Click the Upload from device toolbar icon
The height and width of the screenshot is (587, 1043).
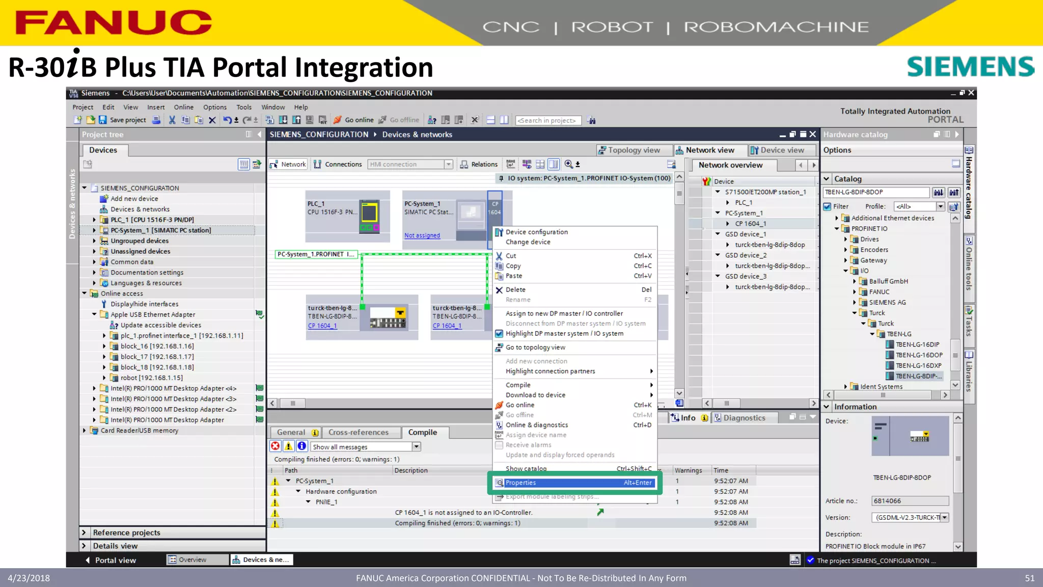[296, 120]
